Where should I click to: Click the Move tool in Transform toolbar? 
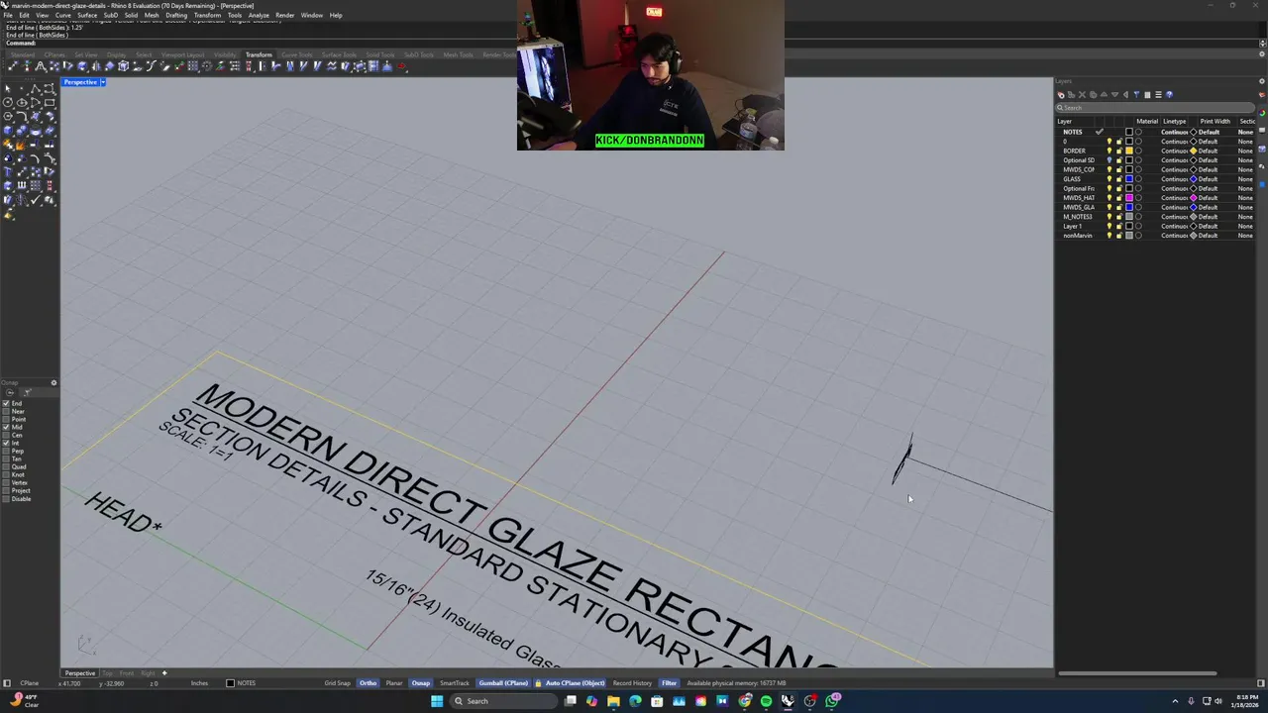[x=13, y=66]
